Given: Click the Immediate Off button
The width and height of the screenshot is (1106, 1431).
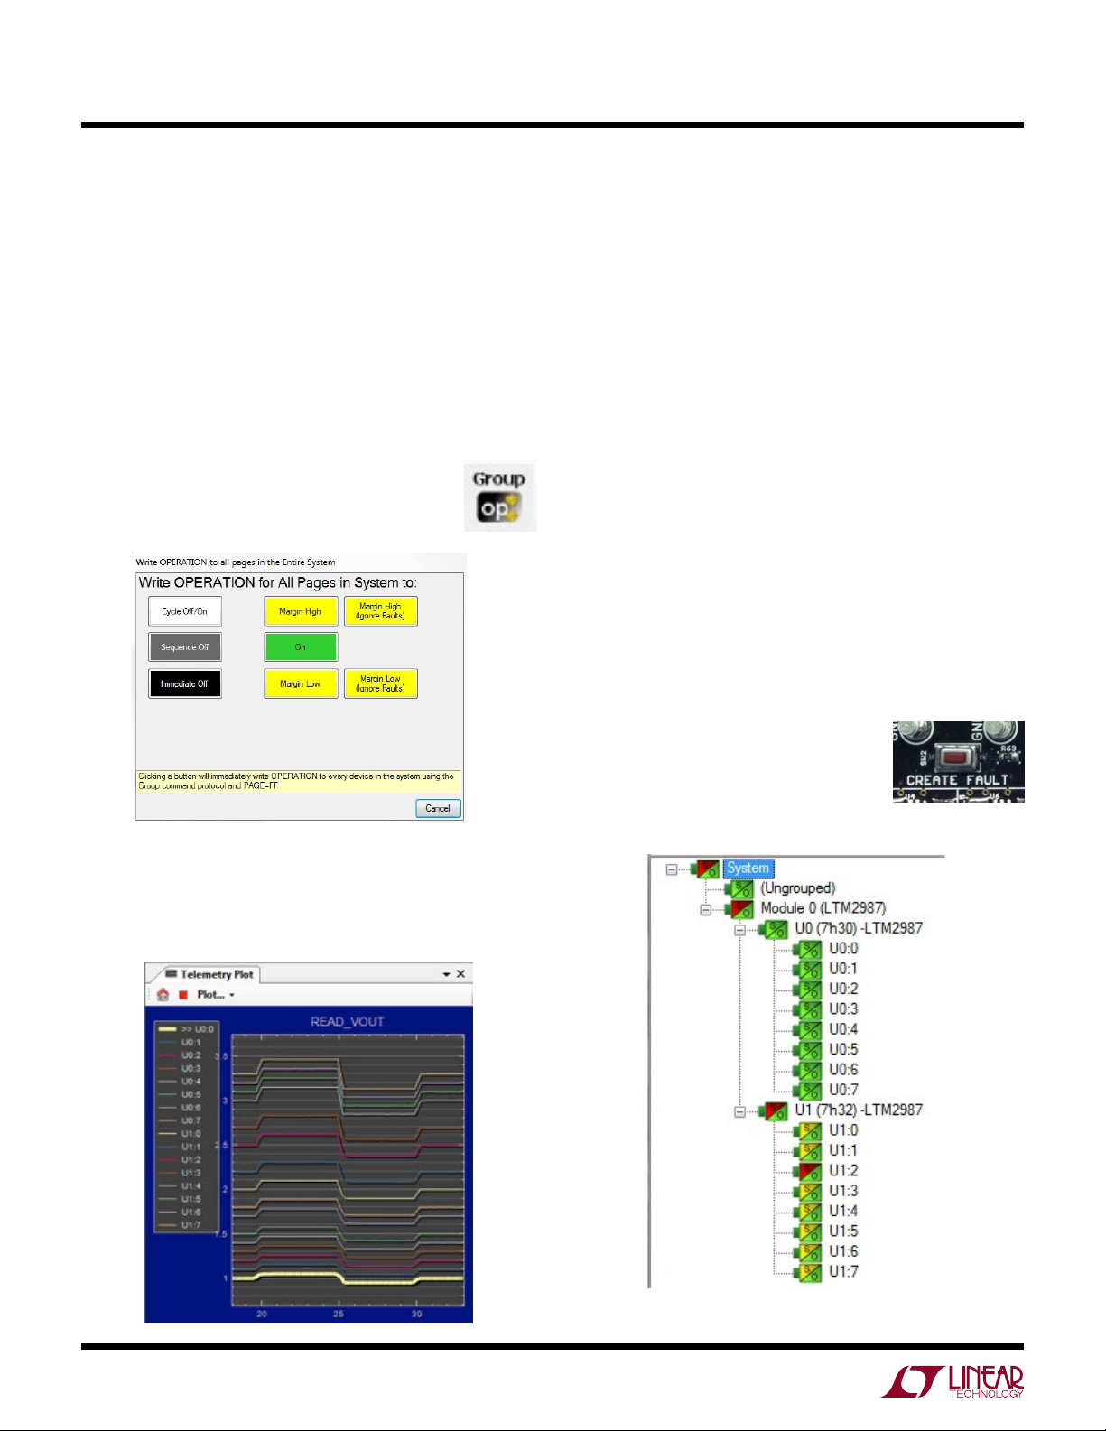Looking at the screenshot, I should click(x=185, y=683).
